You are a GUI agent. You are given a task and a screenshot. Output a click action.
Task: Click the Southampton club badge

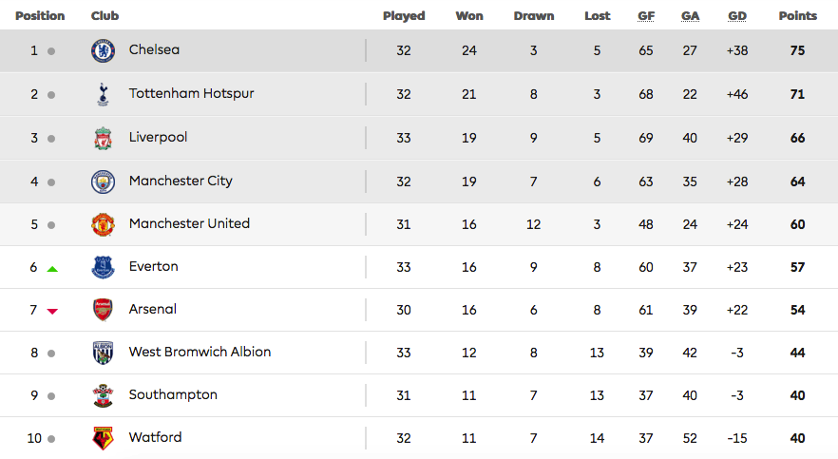[103, 395]
